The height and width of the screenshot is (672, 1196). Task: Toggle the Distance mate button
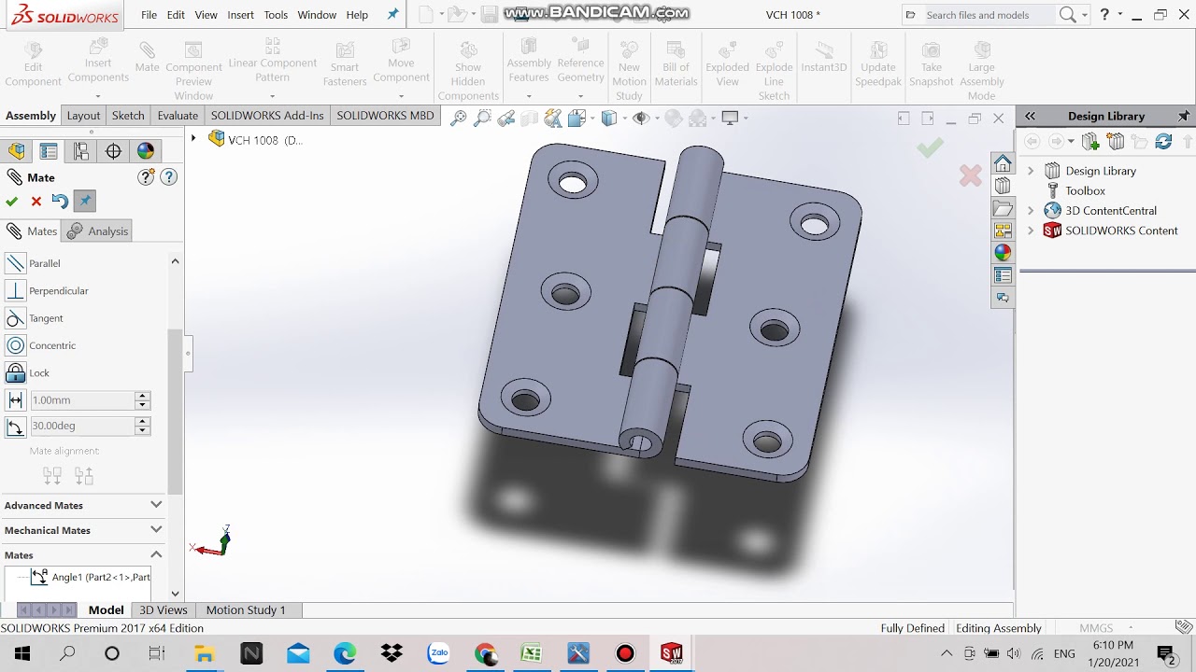15,399
